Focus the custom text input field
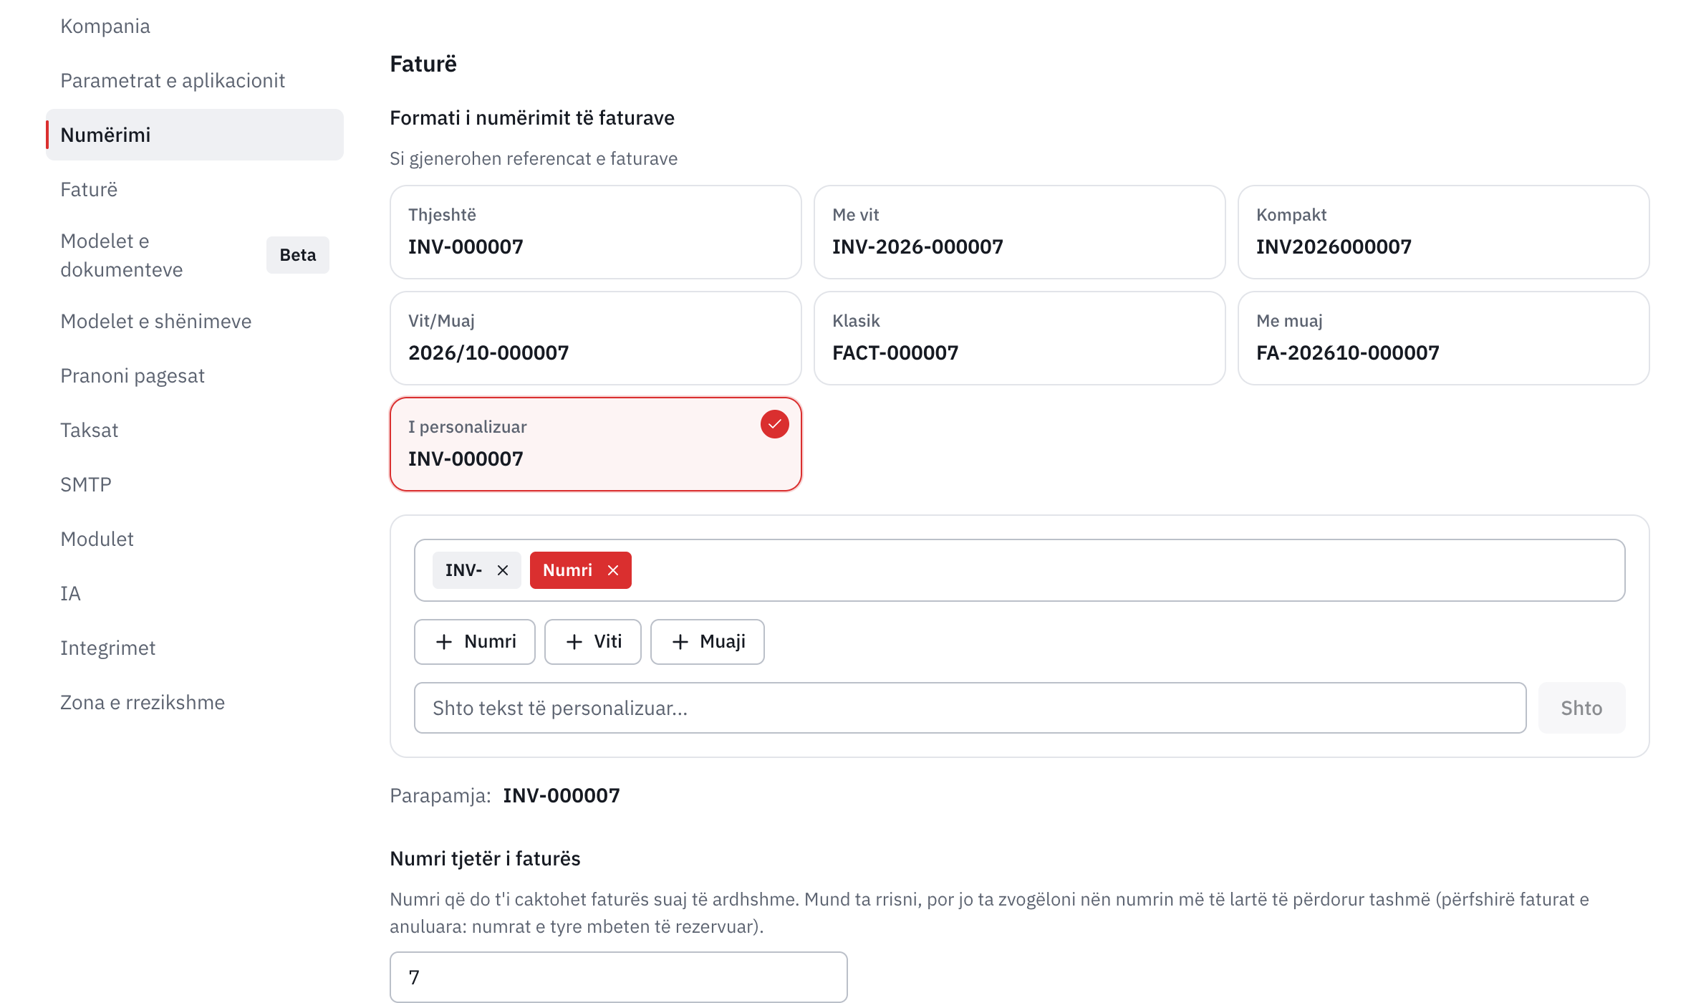Screen dimensions: 1696x1003 pyautogui.click(x=970, y=708)
